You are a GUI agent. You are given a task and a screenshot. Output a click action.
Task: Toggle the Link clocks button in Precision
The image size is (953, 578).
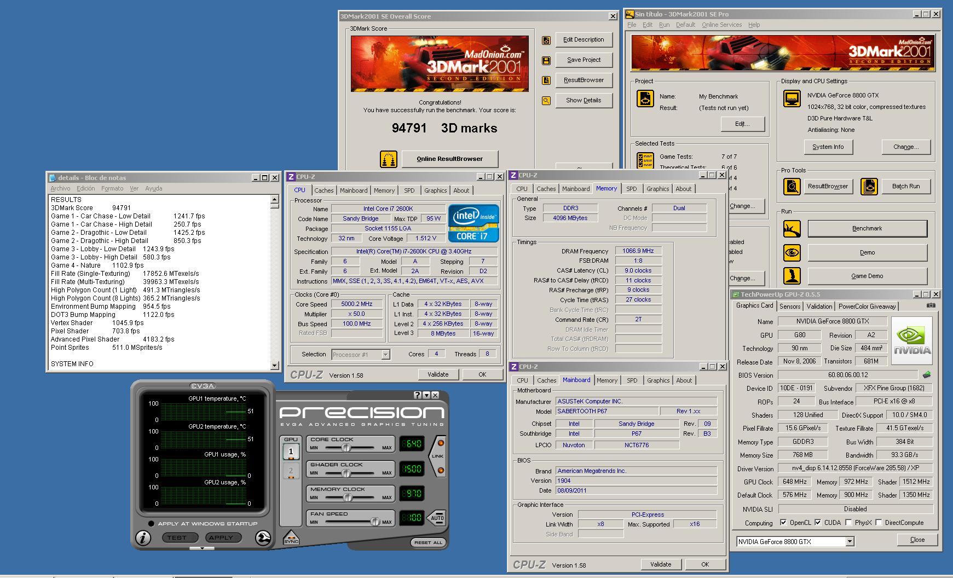438,456
